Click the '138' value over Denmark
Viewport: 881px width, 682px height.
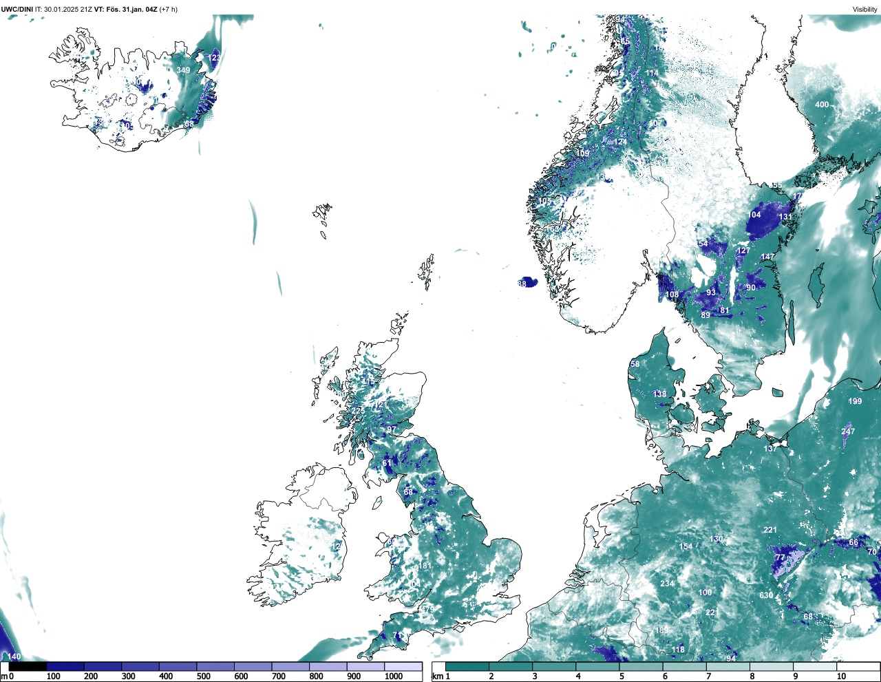click(x=660, y=394)
